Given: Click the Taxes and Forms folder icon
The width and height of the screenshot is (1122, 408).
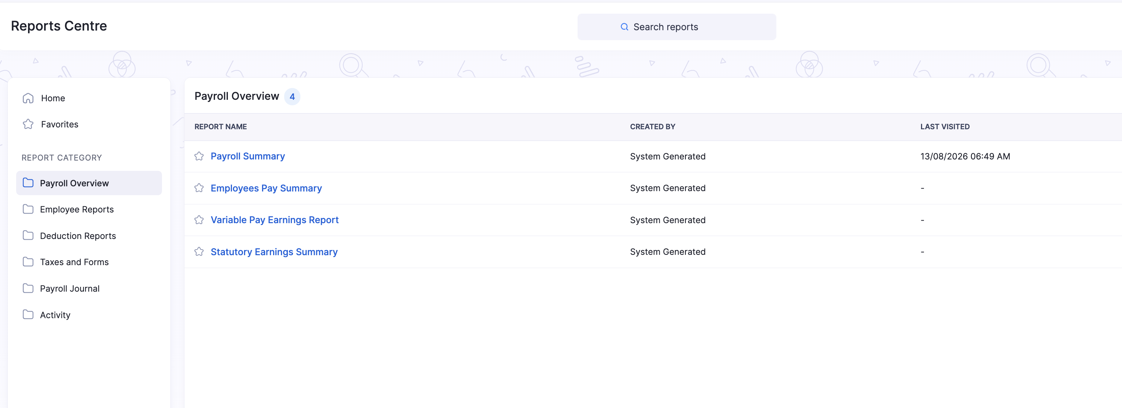Looking at the screenshot, I should [28, 262].
